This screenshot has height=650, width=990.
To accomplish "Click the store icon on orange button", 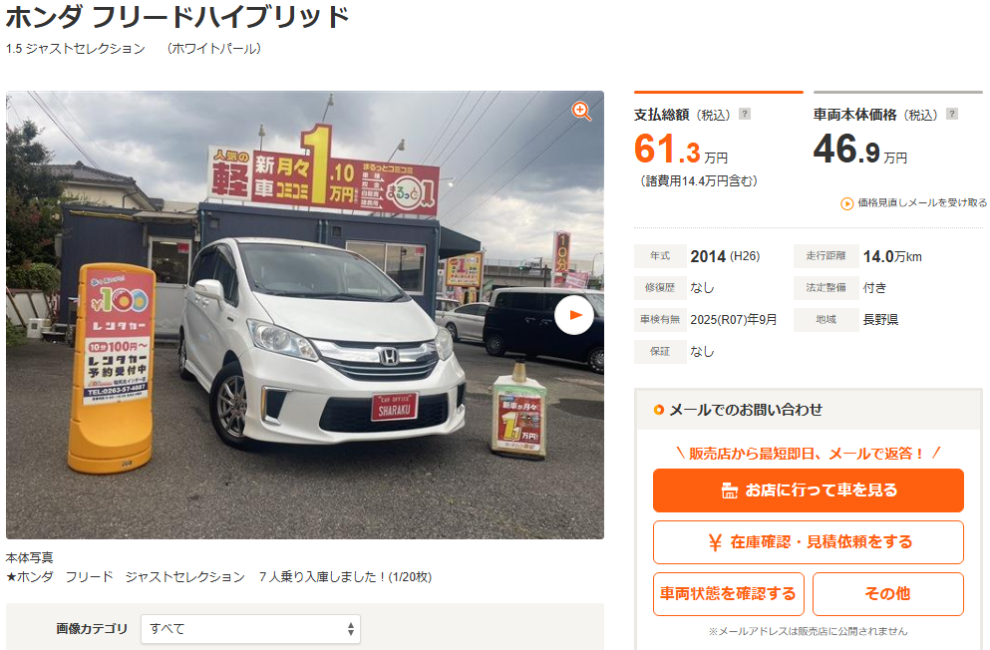I will [729, 490].
